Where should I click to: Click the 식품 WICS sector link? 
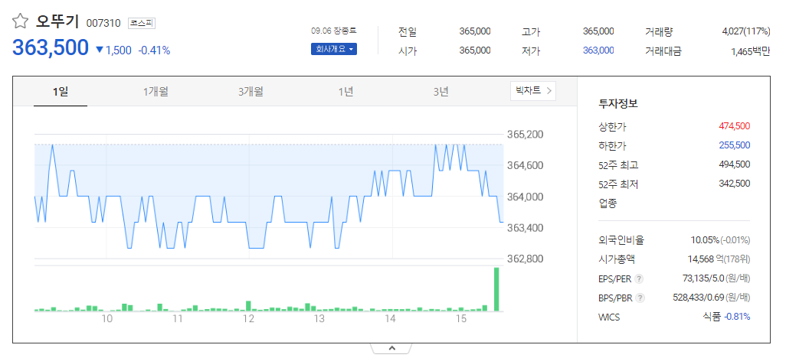(712, 317)
